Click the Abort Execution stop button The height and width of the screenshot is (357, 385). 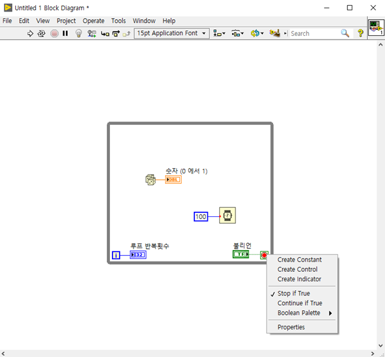pos(54,33)
